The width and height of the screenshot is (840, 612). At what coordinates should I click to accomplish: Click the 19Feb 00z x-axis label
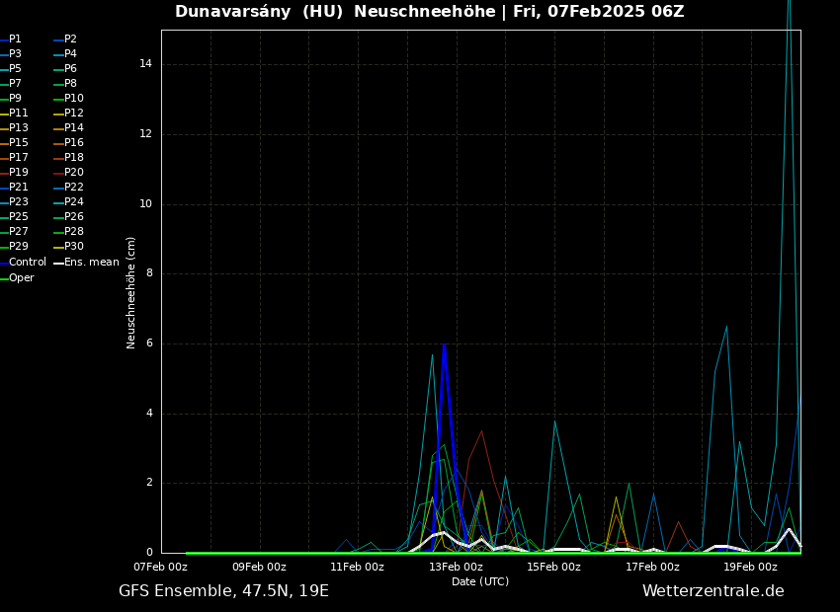(x=750, y=568)
